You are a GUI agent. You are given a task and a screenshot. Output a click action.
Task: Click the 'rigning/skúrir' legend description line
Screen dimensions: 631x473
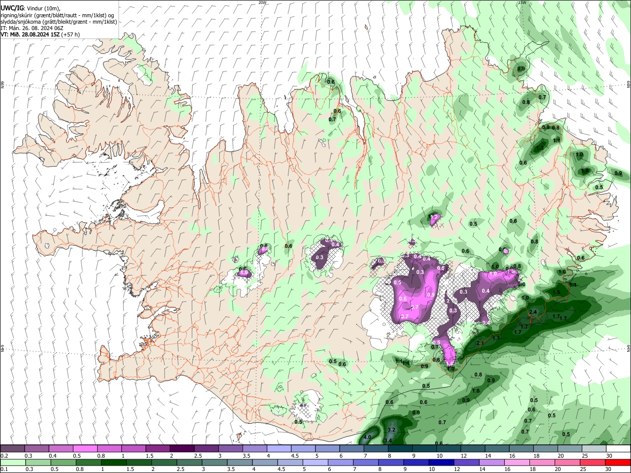pos(57,15)
